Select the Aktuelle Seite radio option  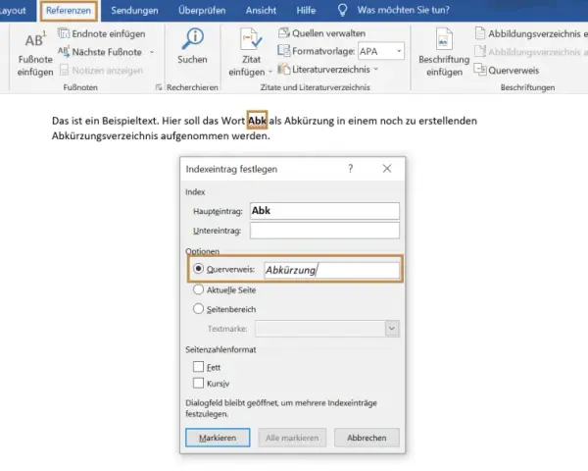coord(198,289)
